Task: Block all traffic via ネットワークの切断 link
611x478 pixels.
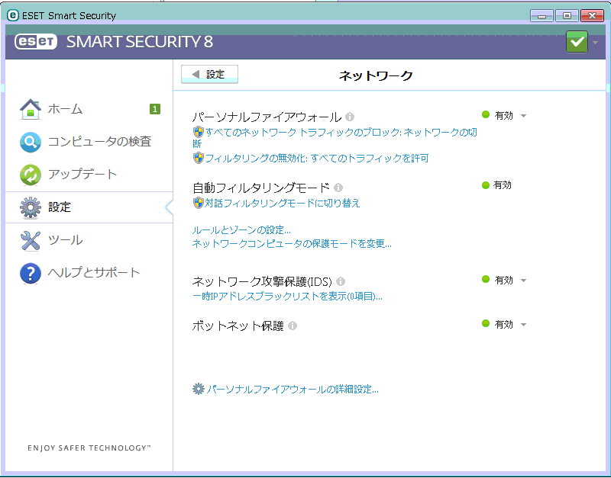Action: tap(335, 138)
